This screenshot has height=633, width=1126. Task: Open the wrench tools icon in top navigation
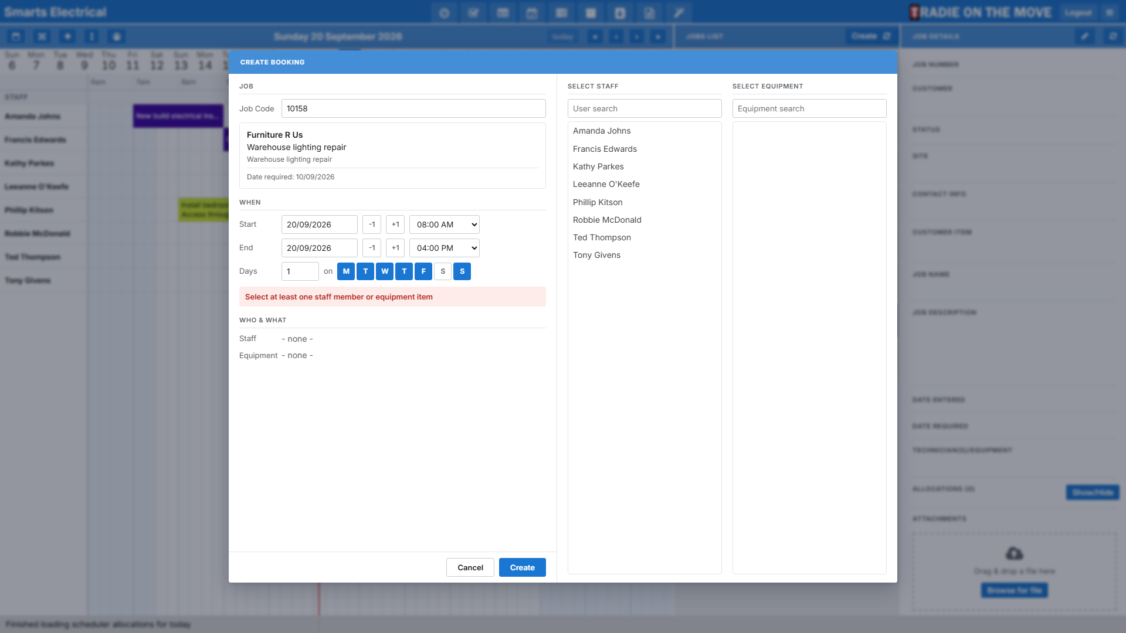tap(679, 13)
